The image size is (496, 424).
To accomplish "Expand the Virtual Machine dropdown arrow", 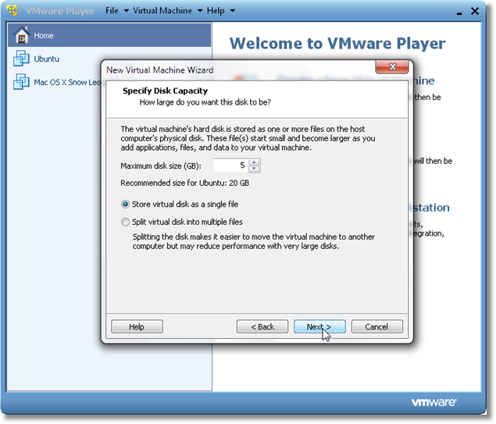I will 200,11.
